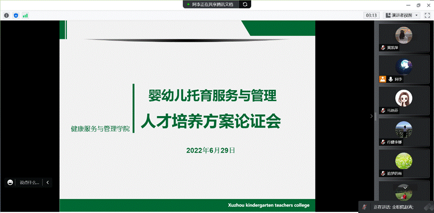The width and height of the screenshot is (434, 213).
Task: Open the blue security shield icon
Action: click(16, 16)
